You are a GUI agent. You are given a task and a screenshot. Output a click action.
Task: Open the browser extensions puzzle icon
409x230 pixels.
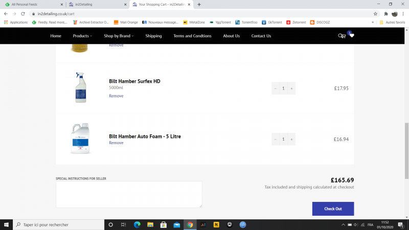386,14
